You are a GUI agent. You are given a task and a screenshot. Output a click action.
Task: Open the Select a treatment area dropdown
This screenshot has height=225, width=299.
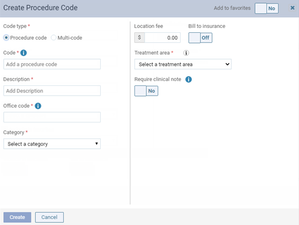click(x=183, y=64)
